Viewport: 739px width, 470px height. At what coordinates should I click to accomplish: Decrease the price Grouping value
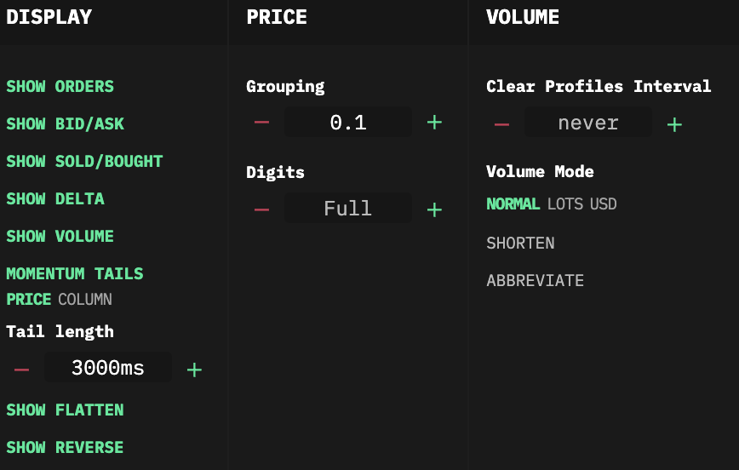point(261,123)
